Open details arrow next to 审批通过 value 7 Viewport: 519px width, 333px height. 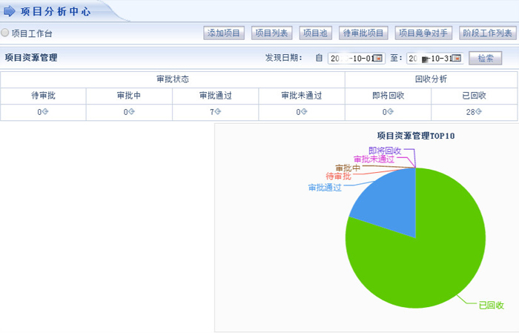pos(219,112)
